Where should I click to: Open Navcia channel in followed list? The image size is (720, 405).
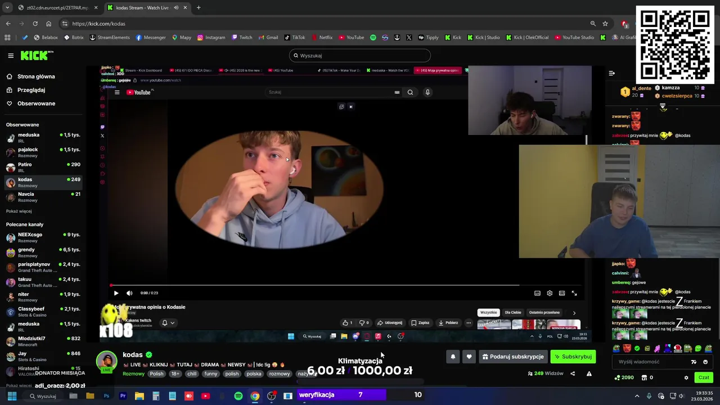tap(43, 197)
